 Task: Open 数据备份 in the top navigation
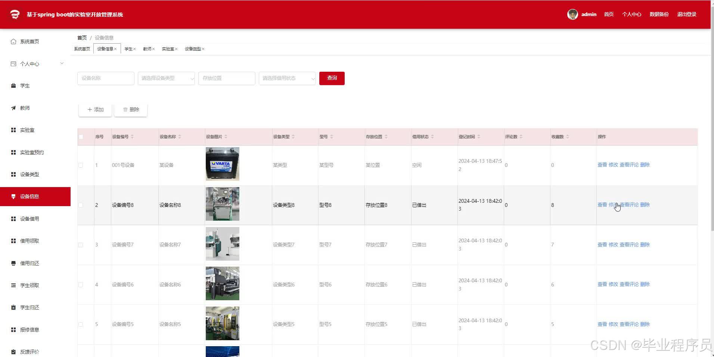pos(659,14)
